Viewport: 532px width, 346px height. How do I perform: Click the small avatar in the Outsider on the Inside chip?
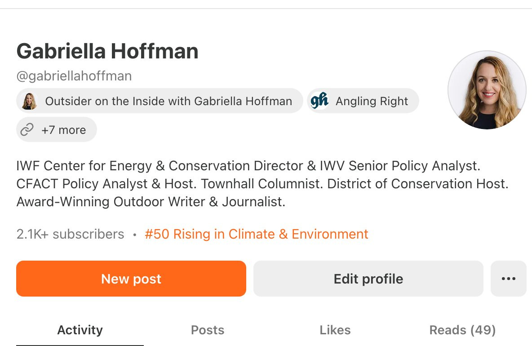30,101
